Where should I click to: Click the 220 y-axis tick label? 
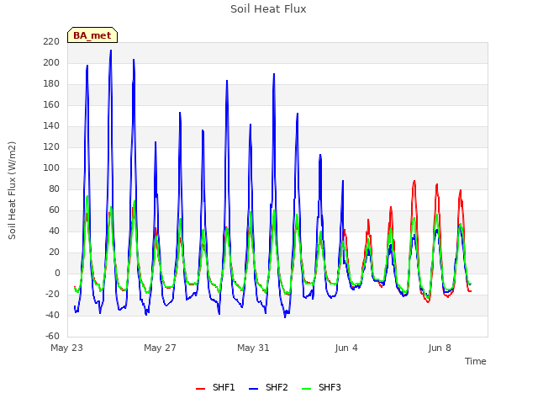(51, 42)
